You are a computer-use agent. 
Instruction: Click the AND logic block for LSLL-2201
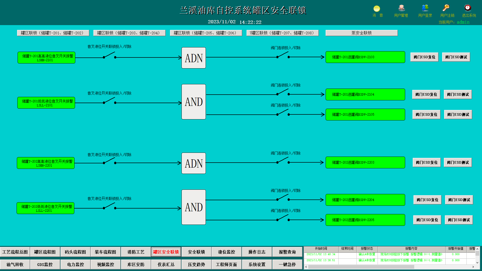click(194, 207)
